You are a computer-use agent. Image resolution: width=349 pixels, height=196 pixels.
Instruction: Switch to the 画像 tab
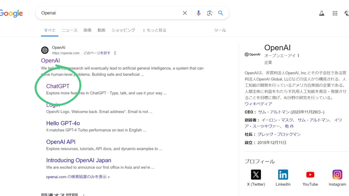pyautogui.click(x=88, y=30)
